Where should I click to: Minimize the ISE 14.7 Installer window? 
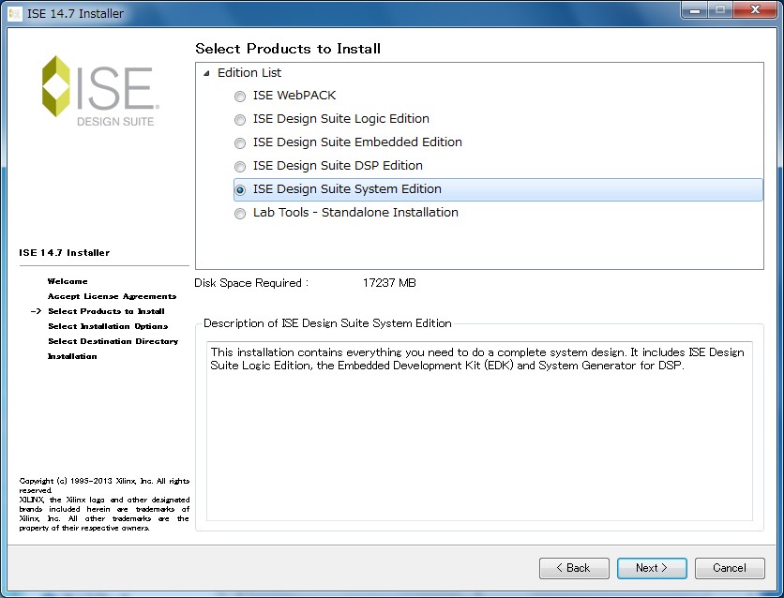695,10
